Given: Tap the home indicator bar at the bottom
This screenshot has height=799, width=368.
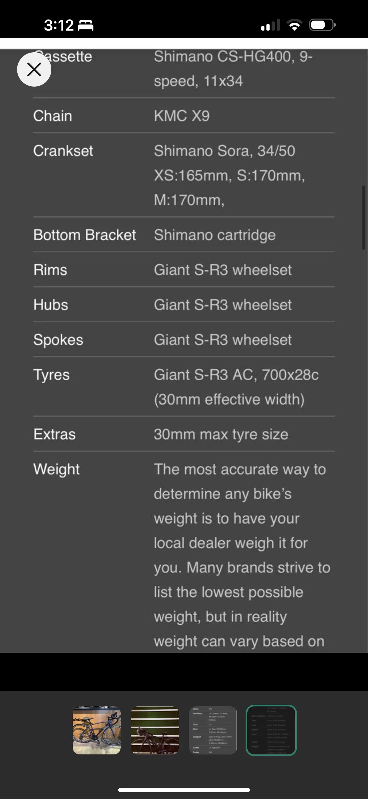Looking at the screenshot, I should pyautogui.click(x=184, y=790).
